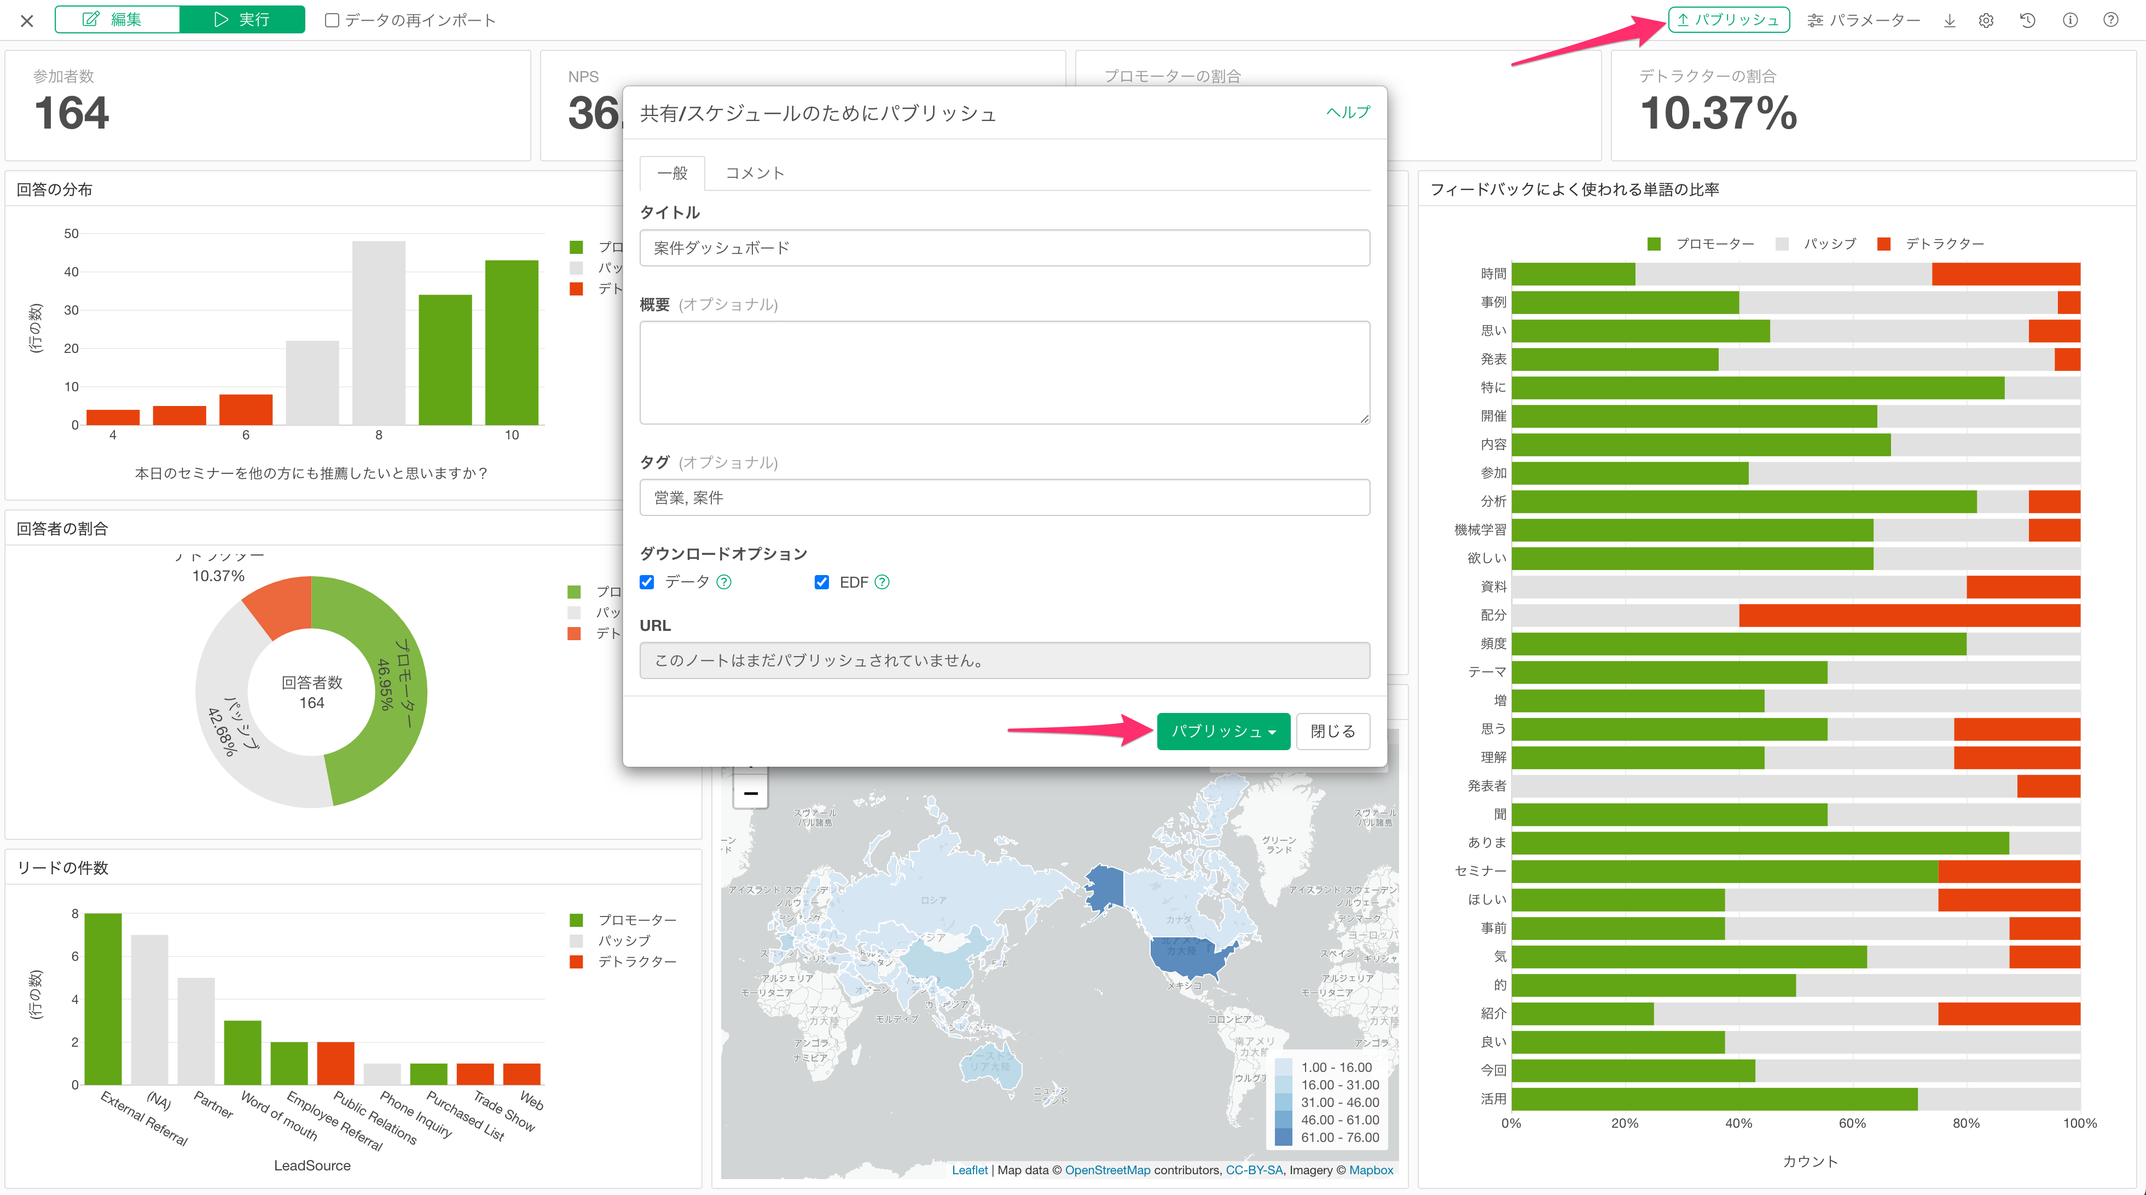The height and width of the screenshot is (1195, 2146).
Task: Click the 参加者数 164 value
Action: [72, 113]
